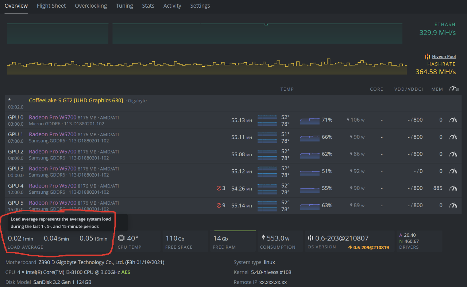Viewport: 467px width, 287px height.
Task: Click the 553.0 w CONSUMPTION tile
Action: [281, 241]
